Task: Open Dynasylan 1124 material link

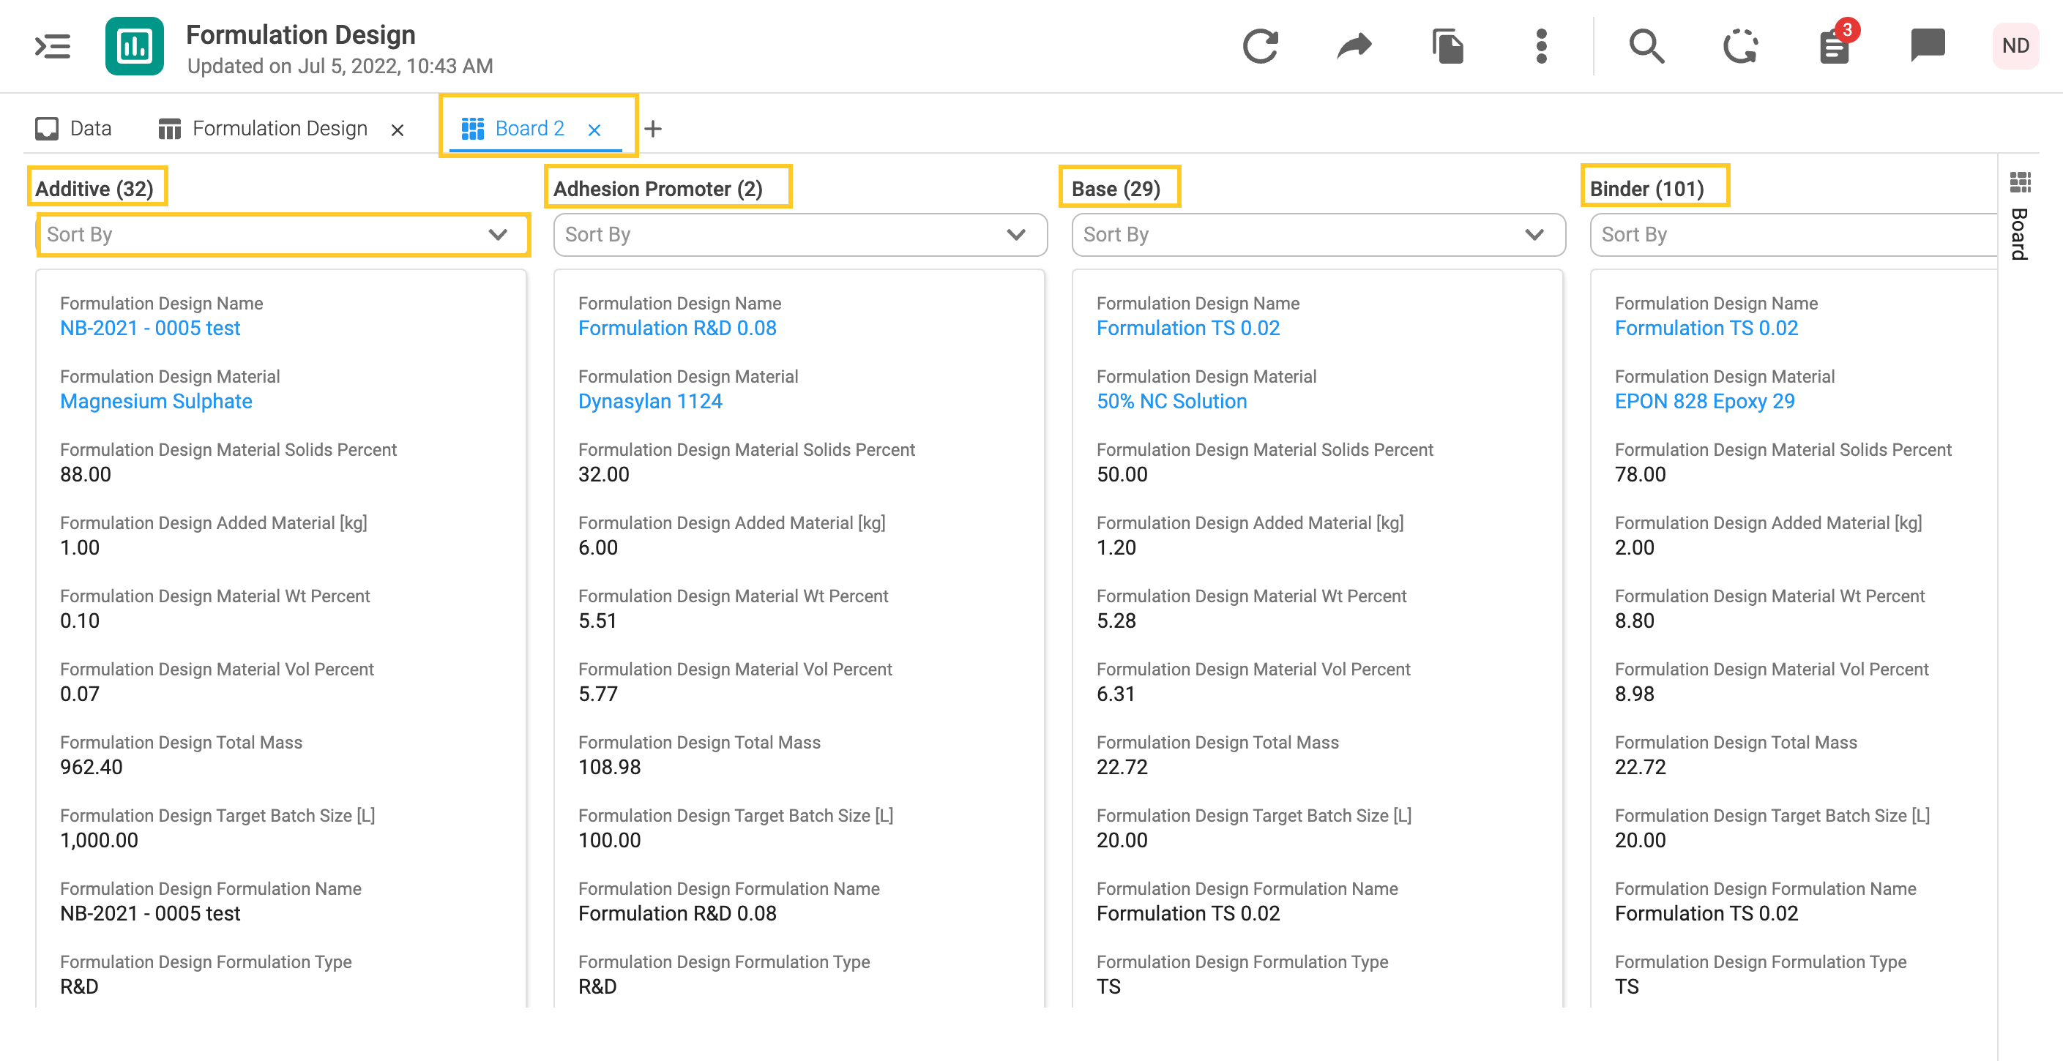Action: pos(650,401)
